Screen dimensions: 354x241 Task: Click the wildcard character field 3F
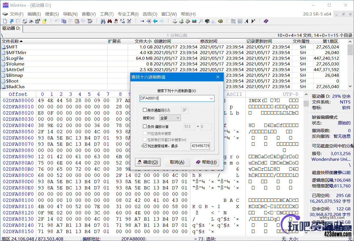coord(186,110)
